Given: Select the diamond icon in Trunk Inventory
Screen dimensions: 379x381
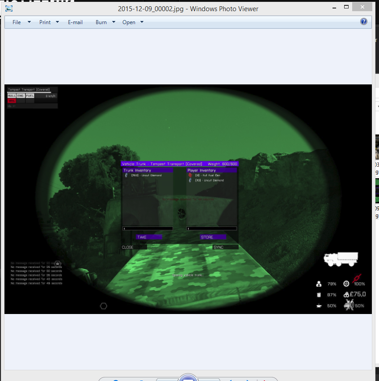Looking at the screenshot, I should [x=126, y=175].
